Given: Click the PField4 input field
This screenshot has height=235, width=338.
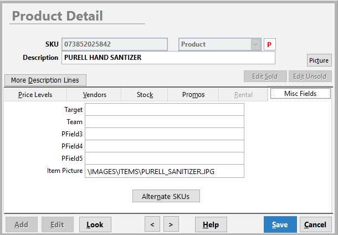Looking at the screenshot, I should (165, 146).
